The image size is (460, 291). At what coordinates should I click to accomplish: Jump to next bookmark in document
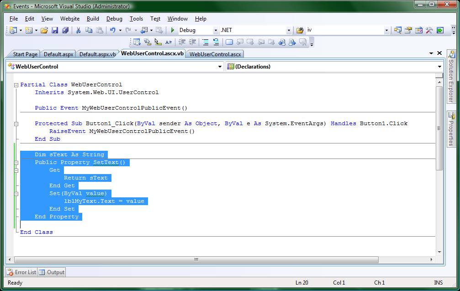pyautogui.click(x=250, y=42)
